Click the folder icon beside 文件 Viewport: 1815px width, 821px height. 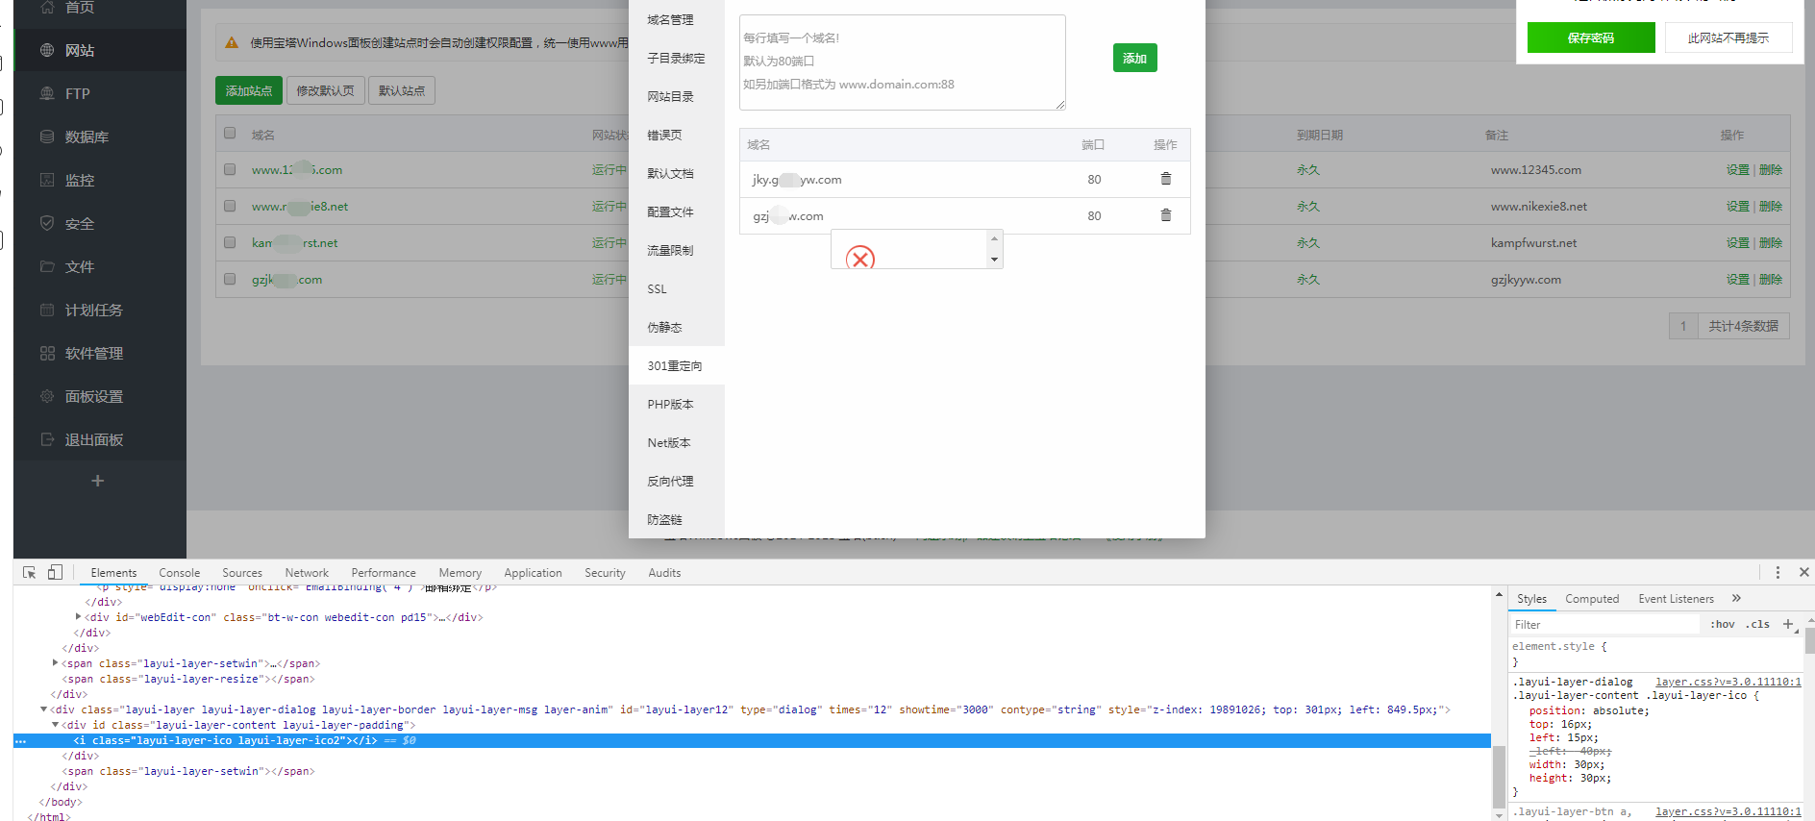(x=47, y=266)
